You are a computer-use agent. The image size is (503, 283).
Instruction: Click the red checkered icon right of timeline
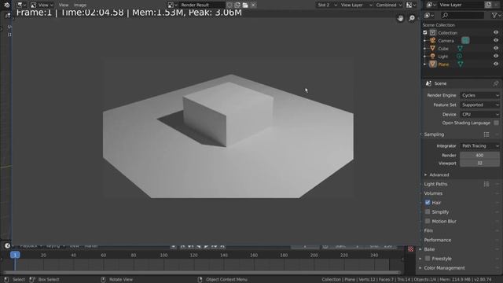click(x=410, y=249)
